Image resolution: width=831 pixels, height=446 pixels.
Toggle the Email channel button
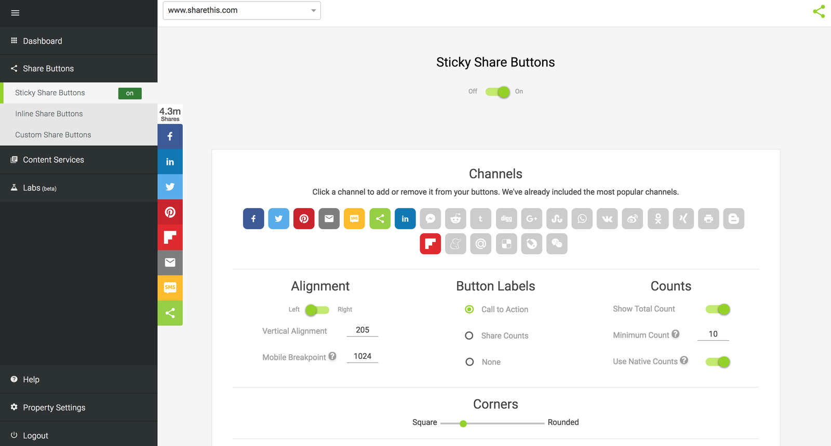click(329, 219)
